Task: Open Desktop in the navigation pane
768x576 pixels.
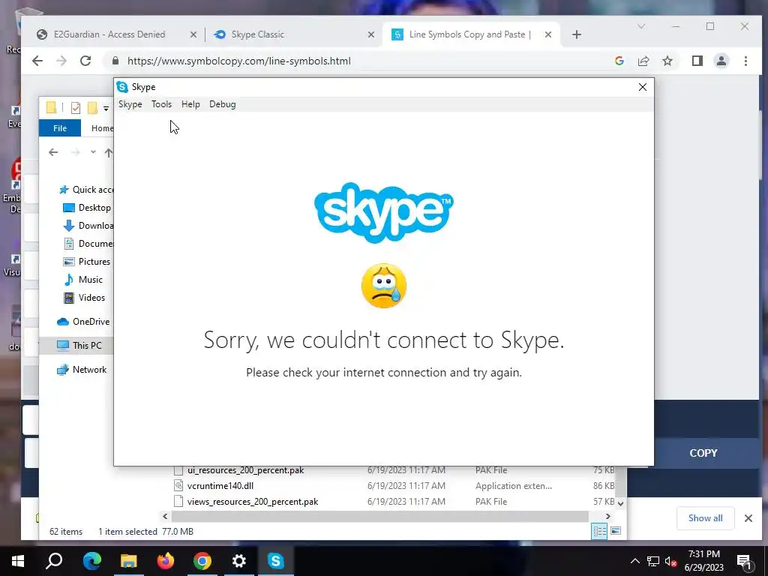Action: point(87,208)
